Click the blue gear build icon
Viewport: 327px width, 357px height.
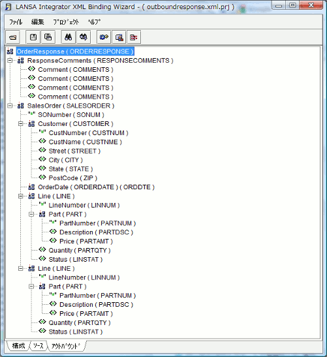point(104,37)
